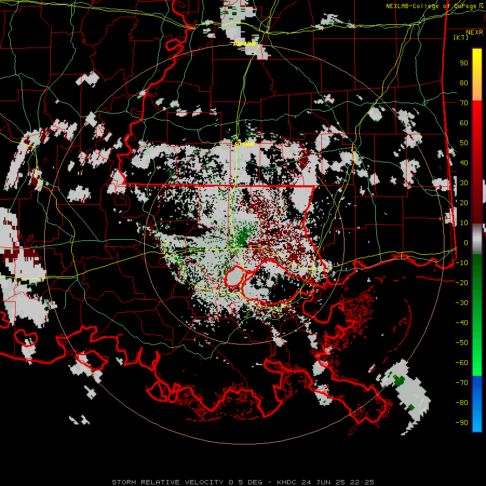The image size is (486, 486).
Task: Select the 30 value on velocity scale
Action: pyautogui.click(x=464, y=183)
